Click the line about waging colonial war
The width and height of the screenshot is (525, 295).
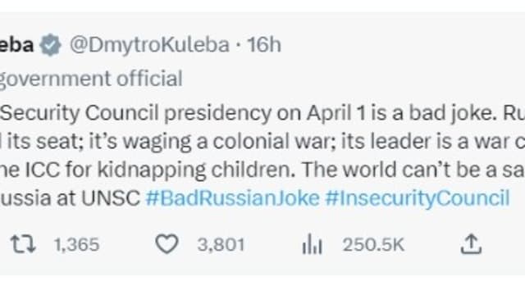(x=262, y=141)
